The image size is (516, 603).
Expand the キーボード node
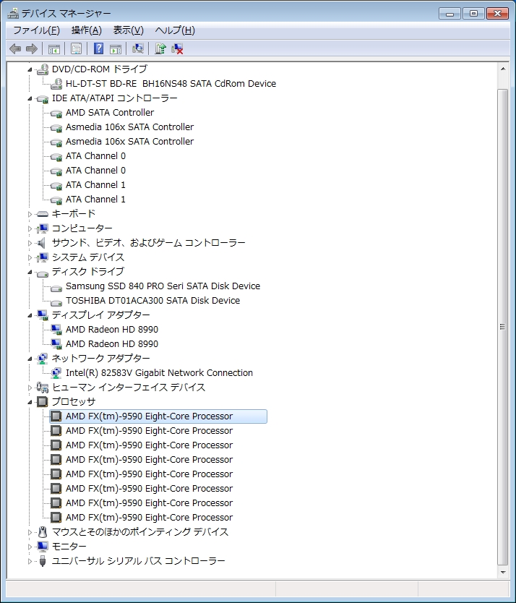30,214
